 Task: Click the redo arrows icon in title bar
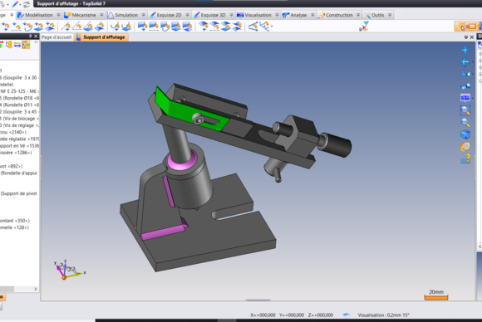(27, 4)
